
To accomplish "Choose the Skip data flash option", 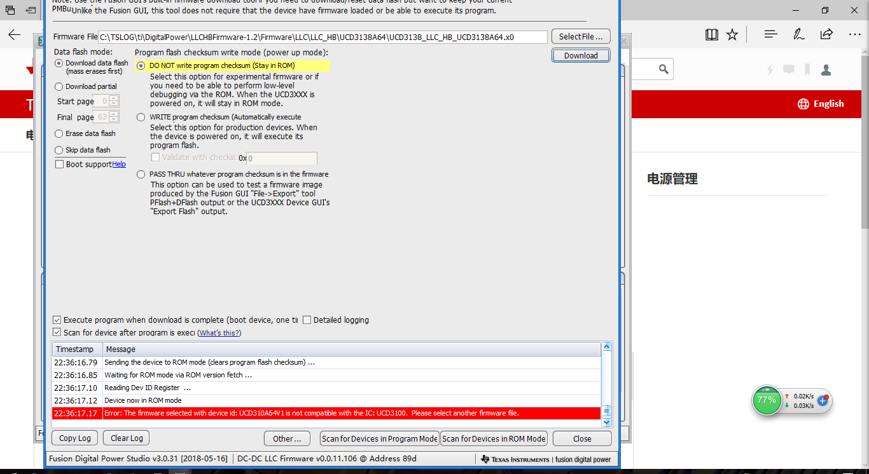I will 59,150.
